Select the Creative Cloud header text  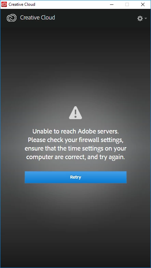pos(38,17)
